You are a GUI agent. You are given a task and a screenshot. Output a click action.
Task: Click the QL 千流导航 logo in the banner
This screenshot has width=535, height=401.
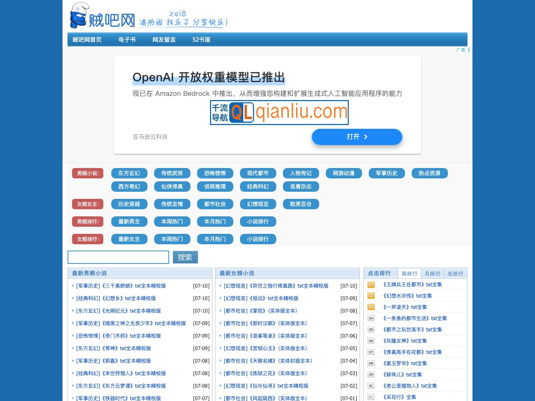279,113
